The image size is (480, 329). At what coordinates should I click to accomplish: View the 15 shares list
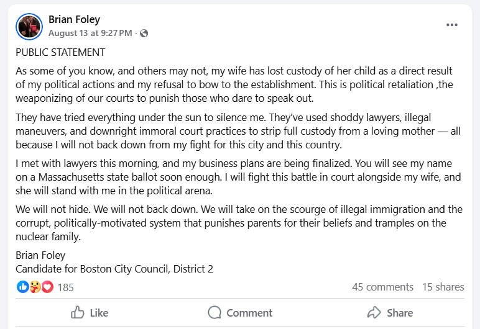tap(443, 287)
